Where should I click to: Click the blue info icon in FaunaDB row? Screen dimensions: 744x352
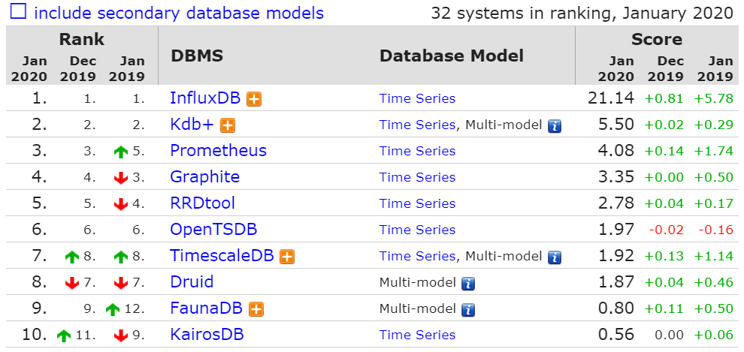[x=468, y=310]
